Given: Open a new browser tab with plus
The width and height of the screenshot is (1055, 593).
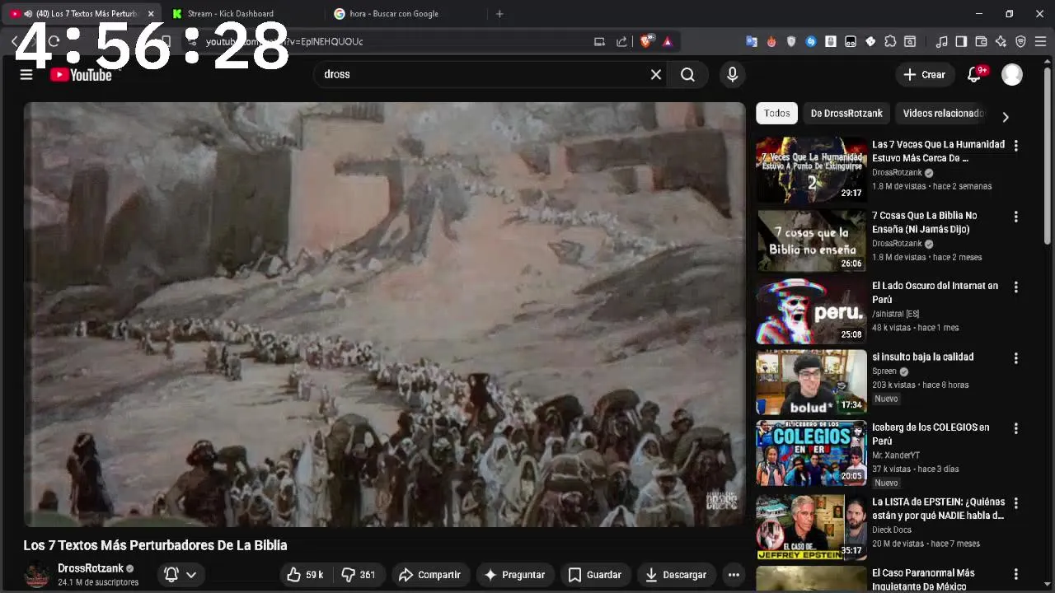Looking at the screenshot, I should [499, 14].
